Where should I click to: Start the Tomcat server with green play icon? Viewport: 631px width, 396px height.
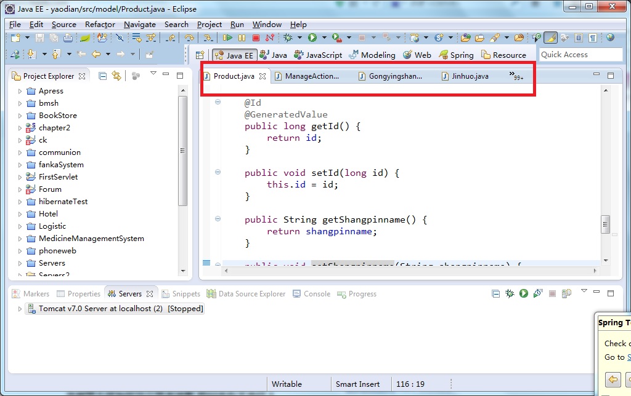tap(523, 294)
